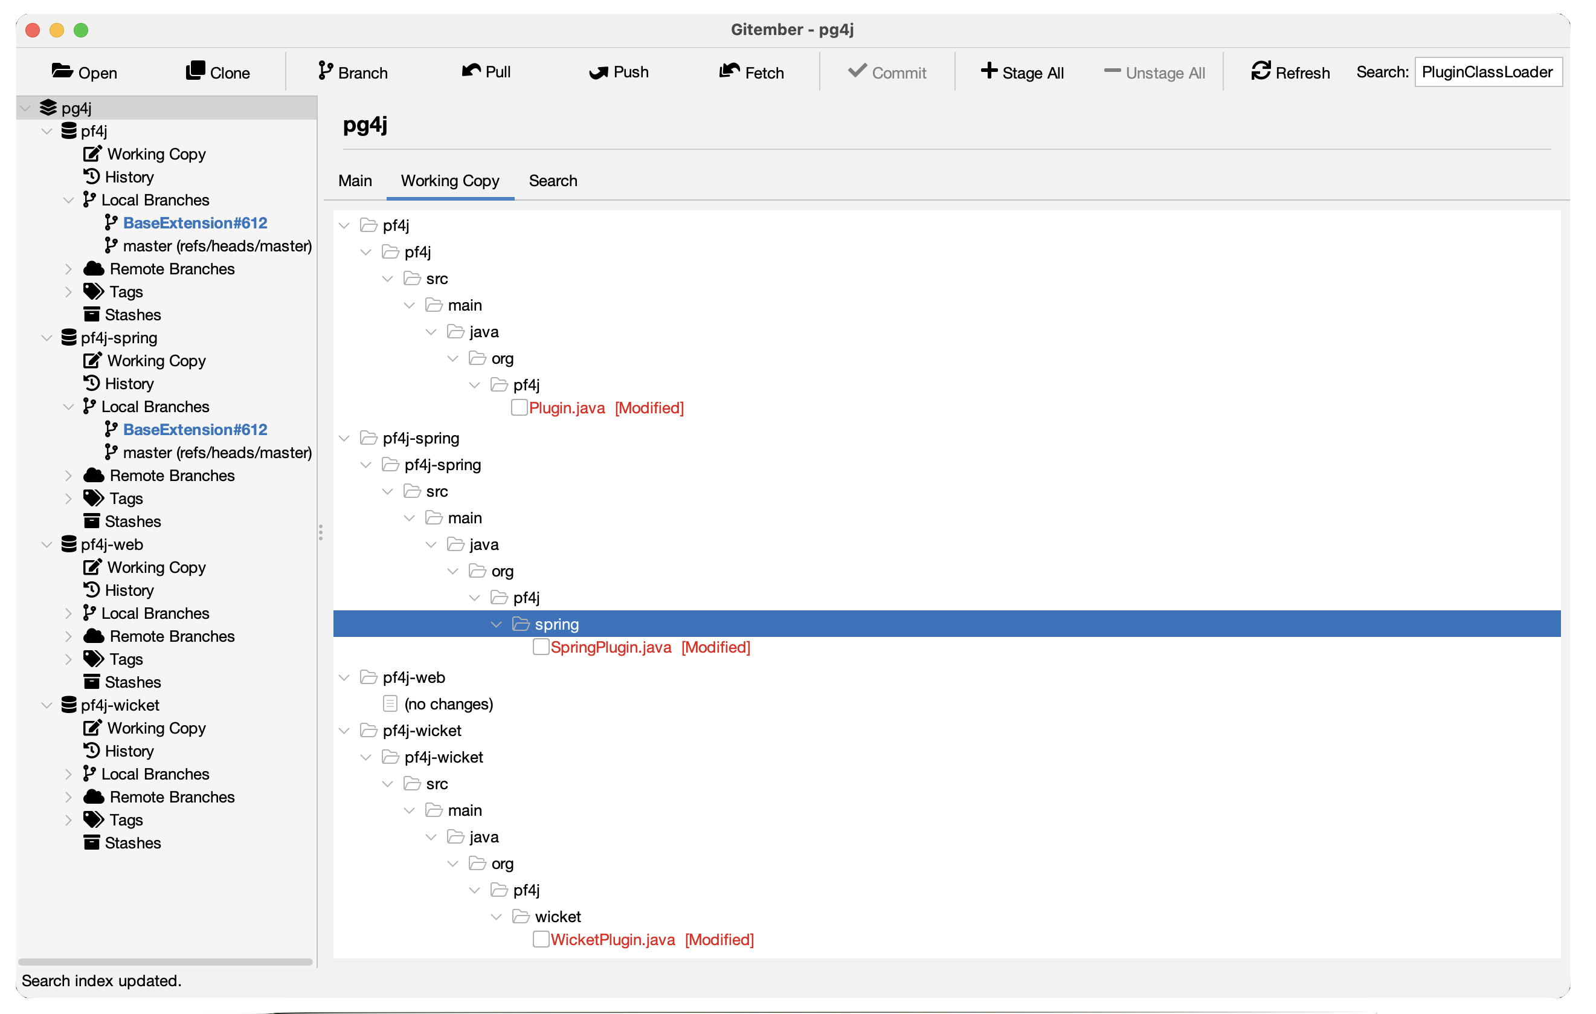Click History clock icon under pf4j
Screen dimensions: 1596x1014
(91, 176)
